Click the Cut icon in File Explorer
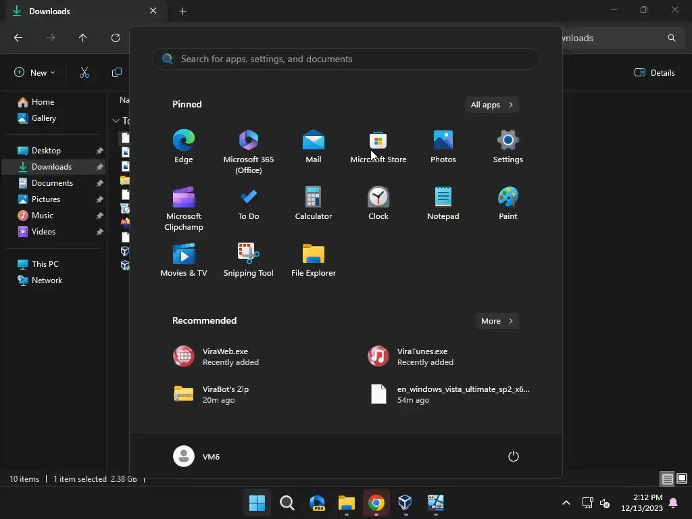 pyautogui.click(x=84, y=73)
